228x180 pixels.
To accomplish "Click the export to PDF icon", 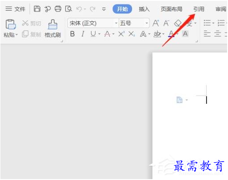I will (x=48, y=9).
